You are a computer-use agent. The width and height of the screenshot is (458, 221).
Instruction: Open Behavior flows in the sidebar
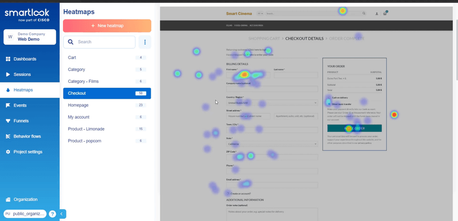[30, 136]
